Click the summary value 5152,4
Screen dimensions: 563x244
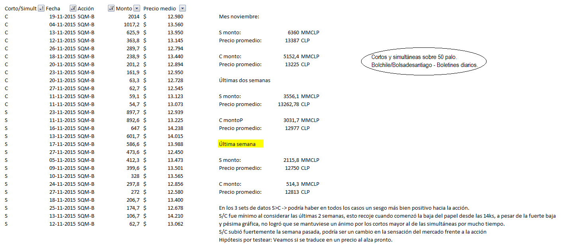click(291, 56)
